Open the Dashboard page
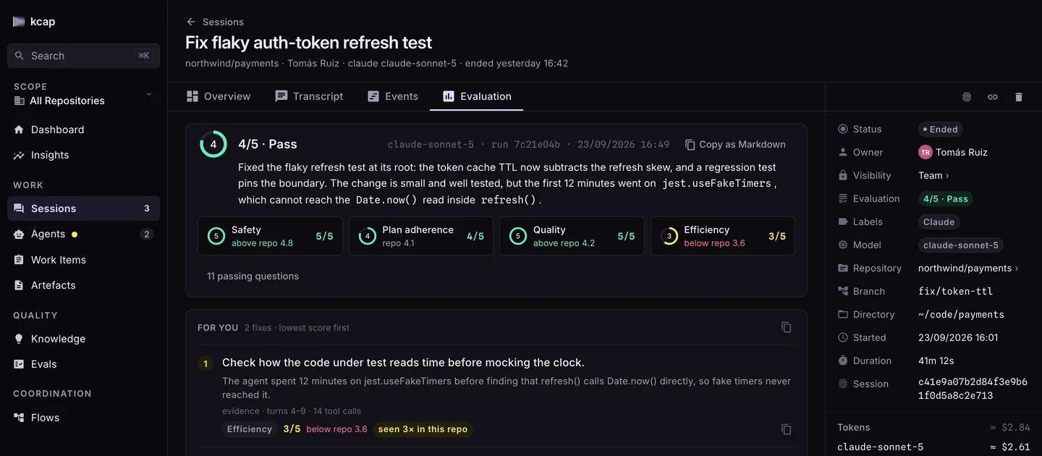 tap(83, 130)
